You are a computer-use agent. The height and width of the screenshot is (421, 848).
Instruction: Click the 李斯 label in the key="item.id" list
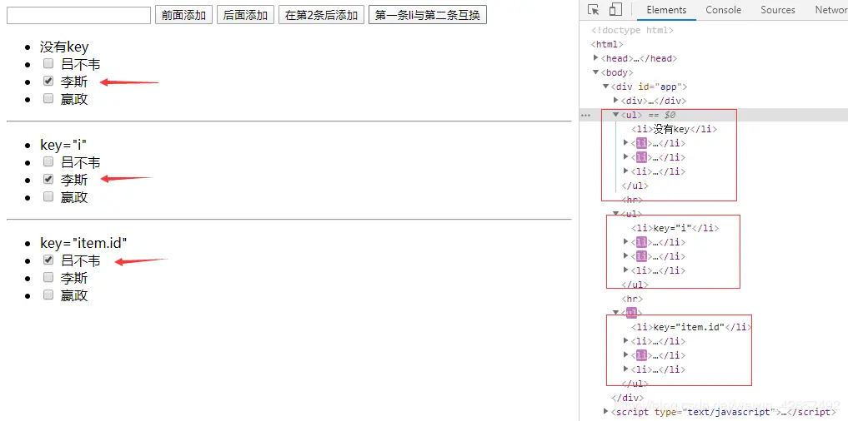coord(74,278)
